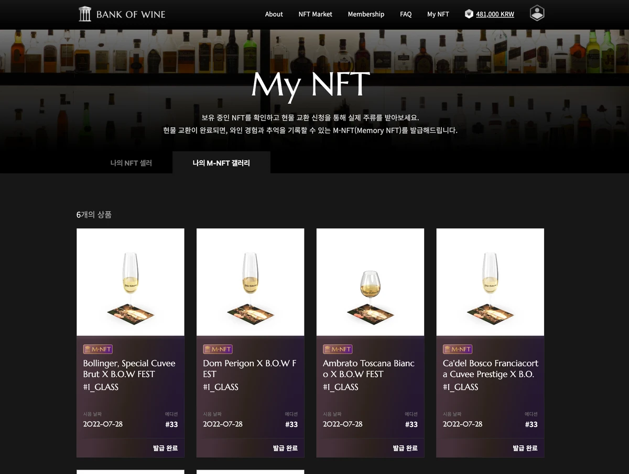629x474 pixels.
Task: Open Ca'del Bosco Franciacorta glass thumbnail
Action: [x=490, y=282]
